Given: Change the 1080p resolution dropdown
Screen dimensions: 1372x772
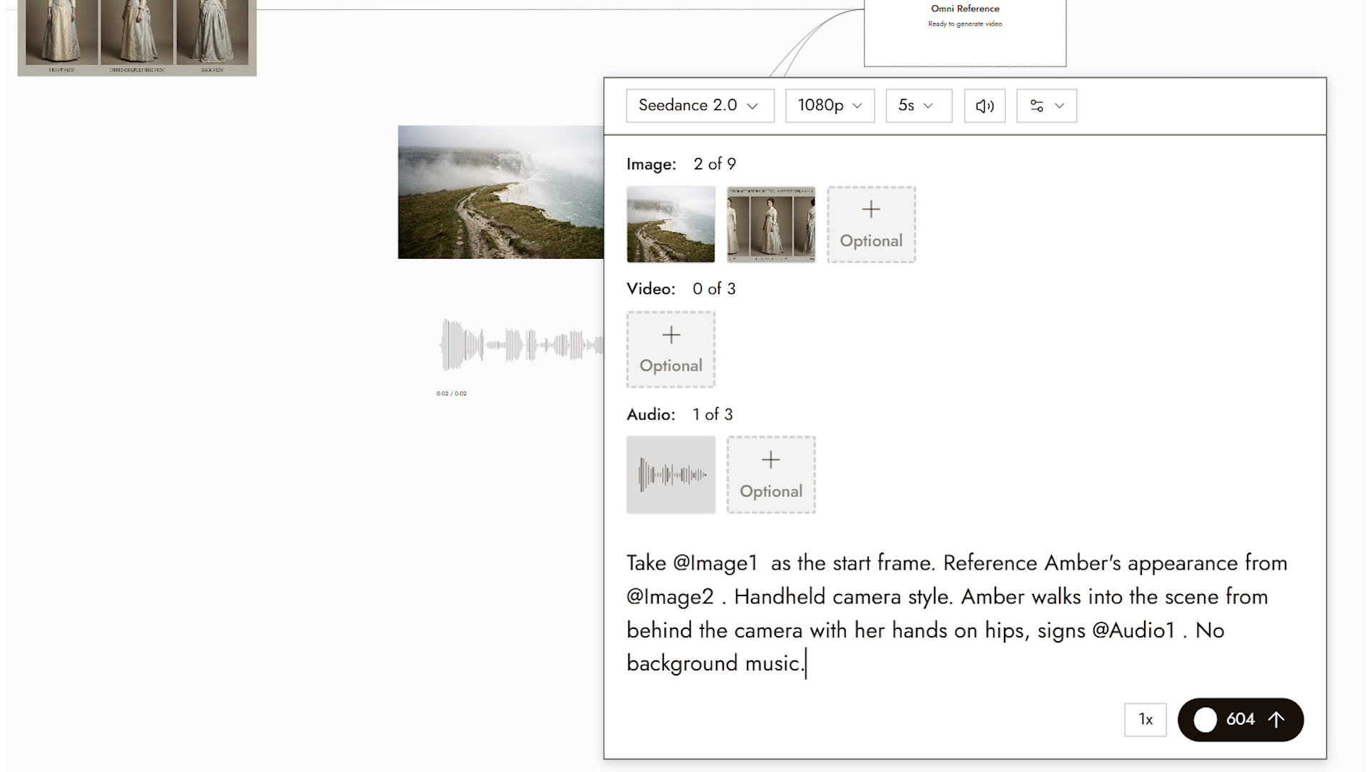Looking at the screenshot, I should coord(830,106).
